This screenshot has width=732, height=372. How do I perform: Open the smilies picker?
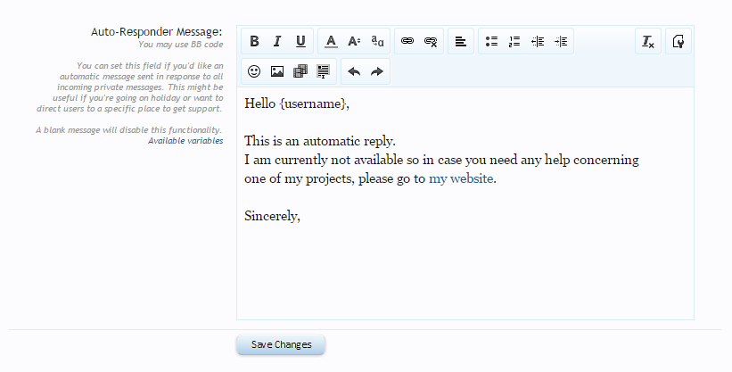coord(254,71)
